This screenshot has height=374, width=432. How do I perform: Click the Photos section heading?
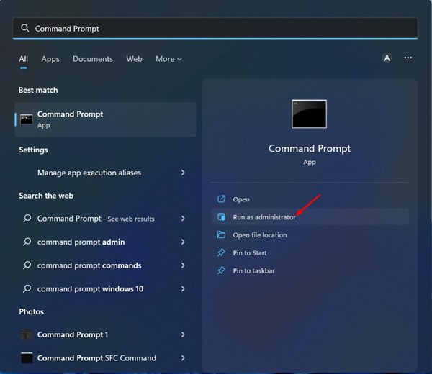(x=32, y=311)
